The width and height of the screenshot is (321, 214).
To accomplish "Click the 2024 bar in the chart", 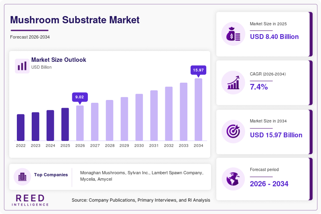I will (51, 125).
